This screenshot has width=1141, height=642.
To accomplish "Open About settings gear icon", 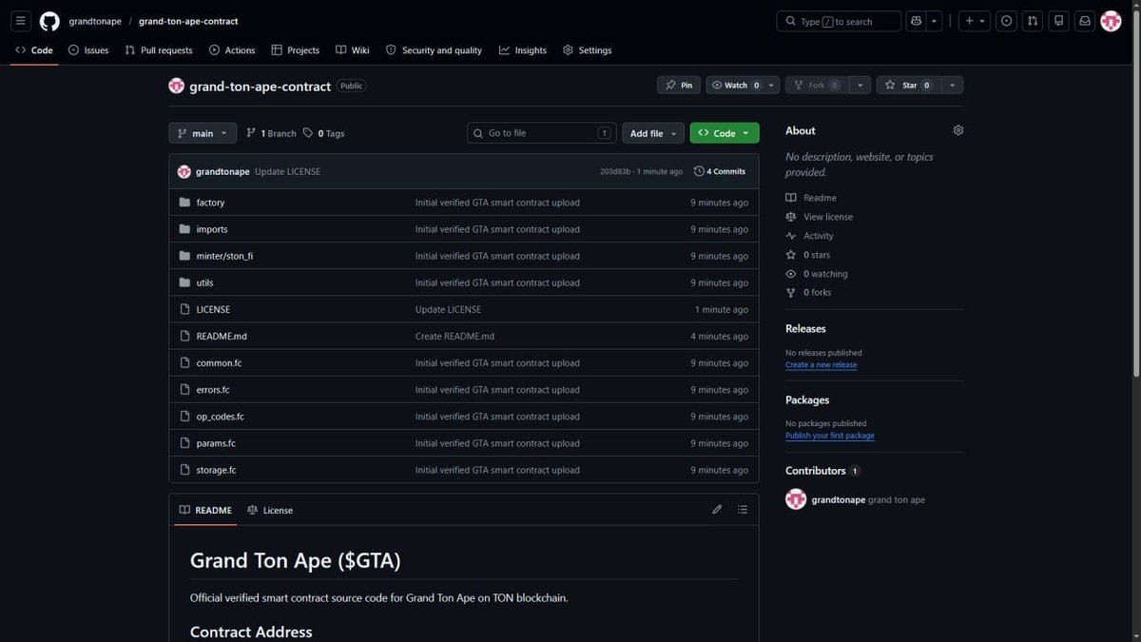I will pos(957,130).
